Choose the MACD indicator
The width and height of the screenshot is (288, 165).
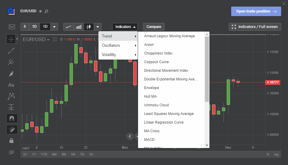(149, 140)
